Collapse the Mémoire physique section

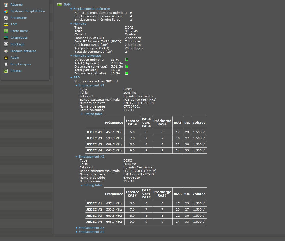71,56
